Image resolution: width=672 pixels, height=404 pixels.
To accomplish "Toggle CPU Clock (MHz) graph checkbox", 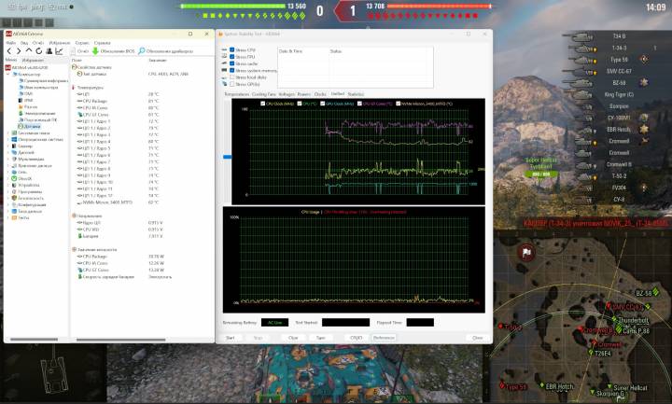I will tap(262, 104).
